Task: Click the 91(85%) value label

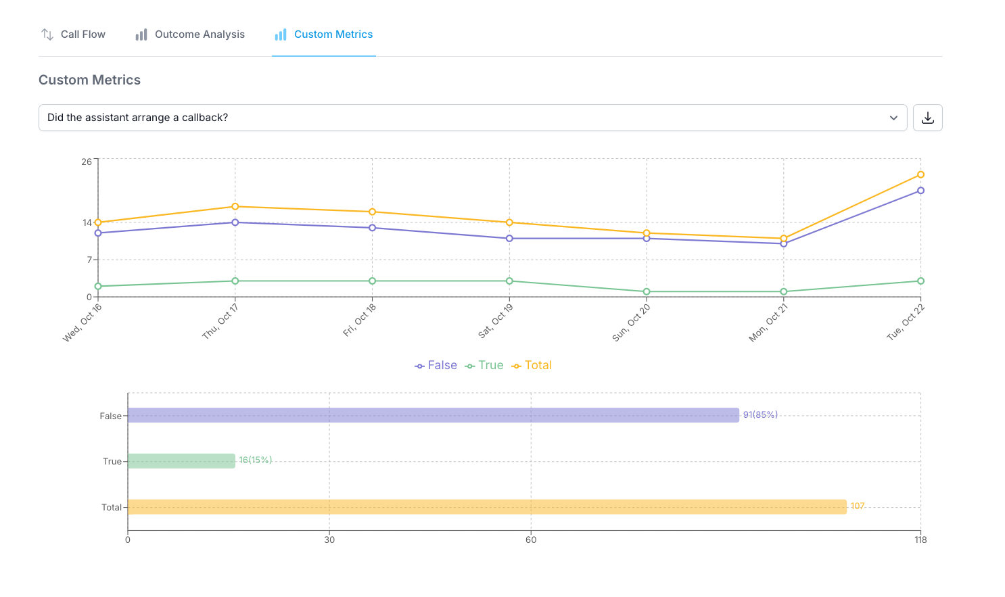Action: [760, 415]
